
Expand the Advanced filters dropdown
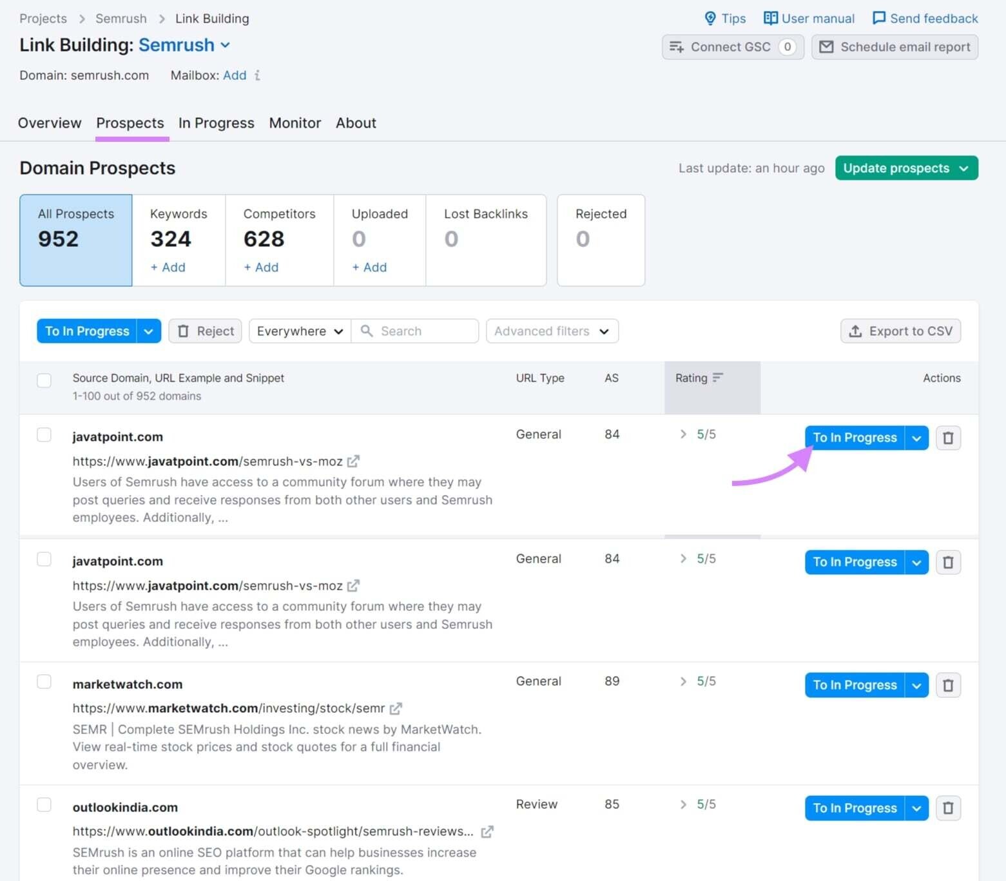point(552,331)
